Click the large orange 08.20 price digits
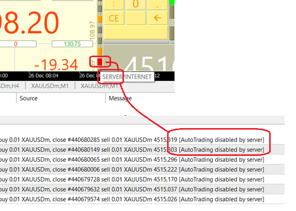The height and width of the screenshot is (211, 296). point(29,23)
